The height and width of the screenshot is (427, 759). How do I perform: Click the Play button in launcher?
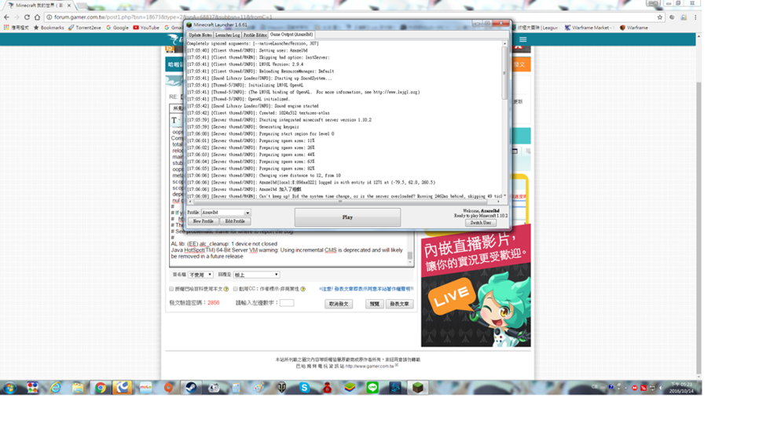(347, 217)
